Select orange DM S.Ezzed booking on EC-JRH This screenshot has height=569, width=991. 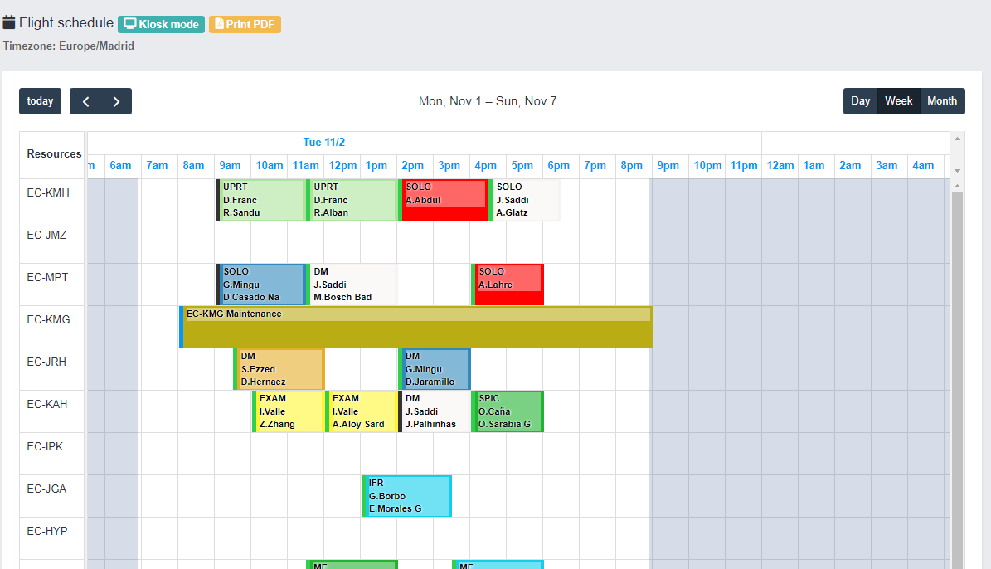tap(279, 369)
